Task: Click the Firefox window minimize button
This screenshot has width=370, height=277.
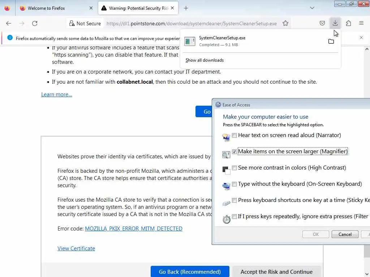Action: tap(340, 4)
